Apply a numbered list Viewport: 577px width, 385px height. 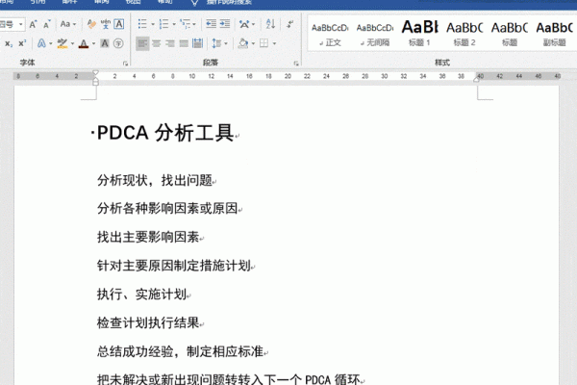click(163, 24)
